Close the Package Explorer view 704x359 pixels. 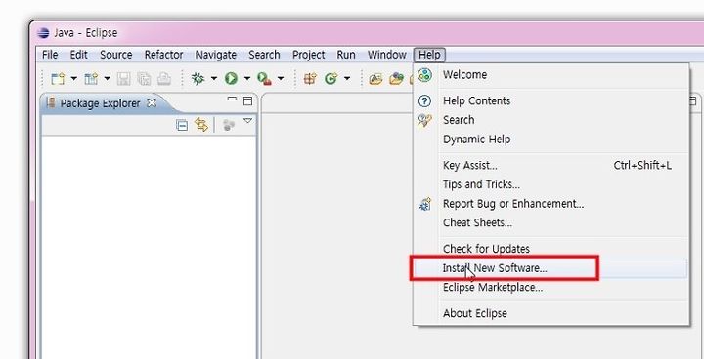pos(152,102)
